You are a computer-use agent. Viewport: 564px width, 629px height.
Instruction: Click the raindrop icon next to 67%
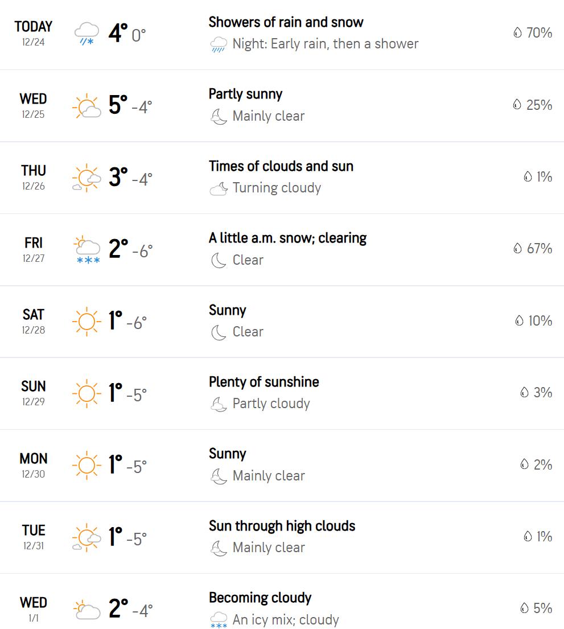[517, 249]
